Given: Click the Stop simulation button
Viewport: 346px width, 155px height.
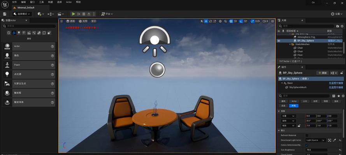Looking at the screenshot, I should (x=84, y=14).
